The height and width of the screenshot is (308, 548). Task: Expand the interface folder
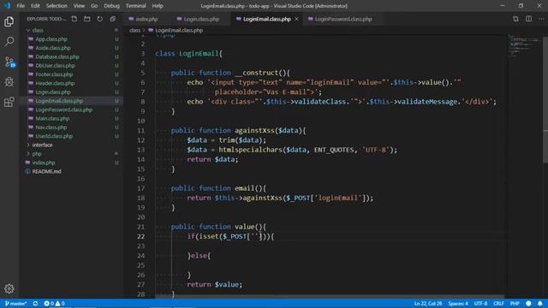[x=42, y=145]
